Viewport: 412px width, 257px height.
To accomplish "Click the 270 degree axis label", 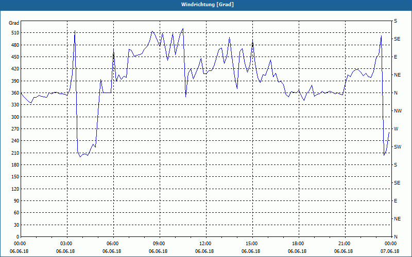I will click(x=15, y=129).
